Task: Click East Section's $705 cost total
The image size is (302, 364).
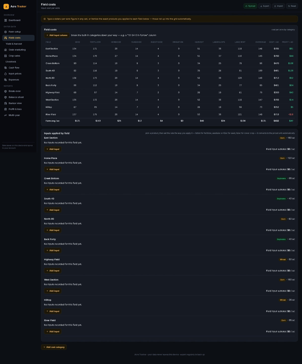Action: coord(276,49)
